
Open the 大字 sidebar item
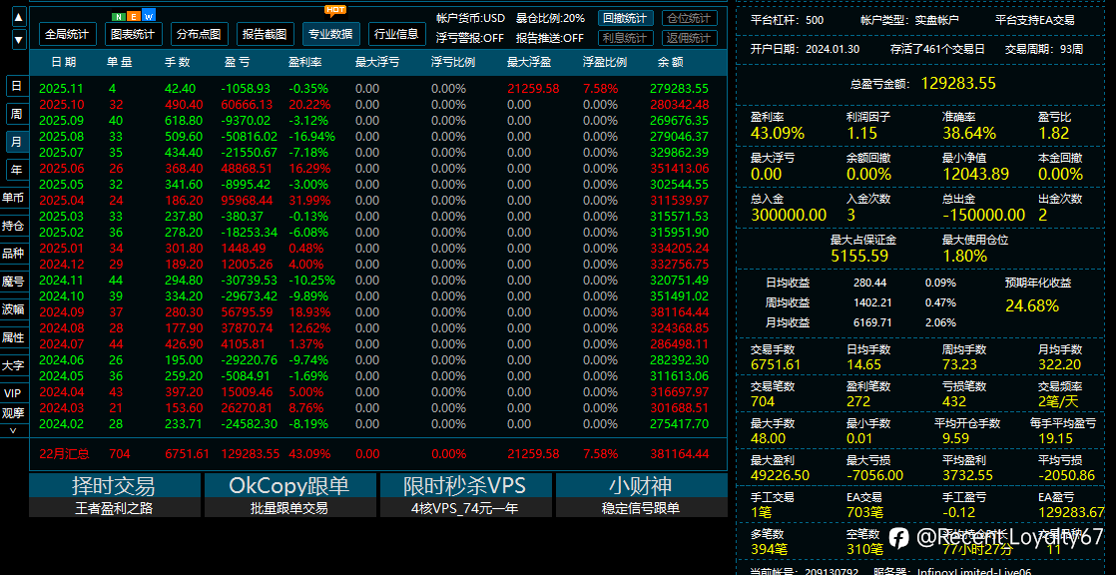coord(13,365)
